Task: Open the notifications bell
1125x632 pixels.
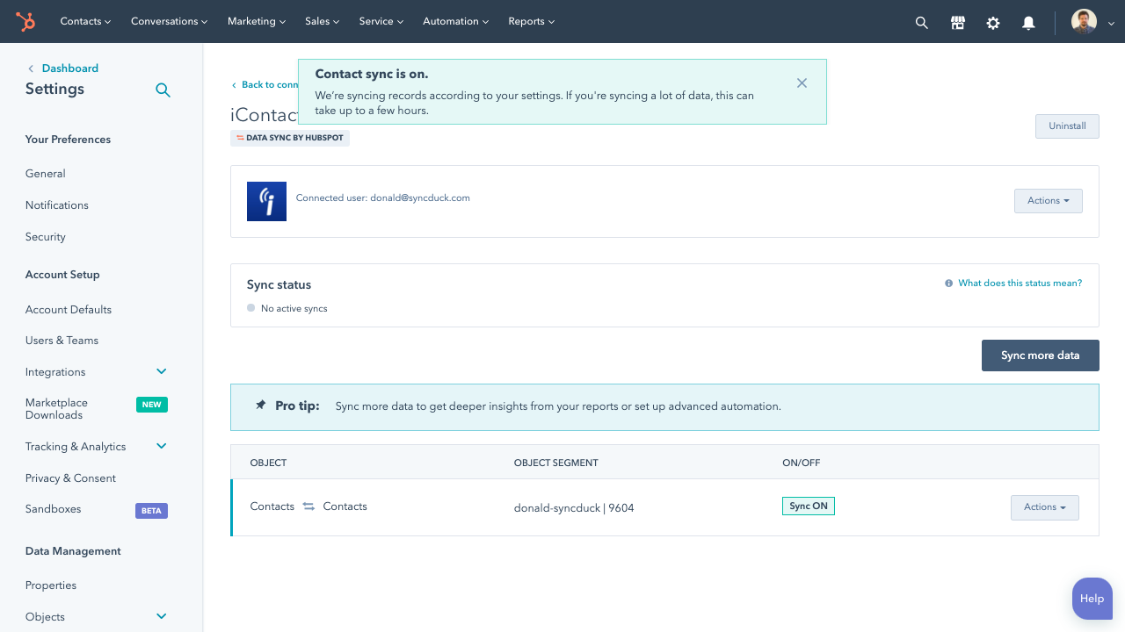Action: tap(1028, 23)
